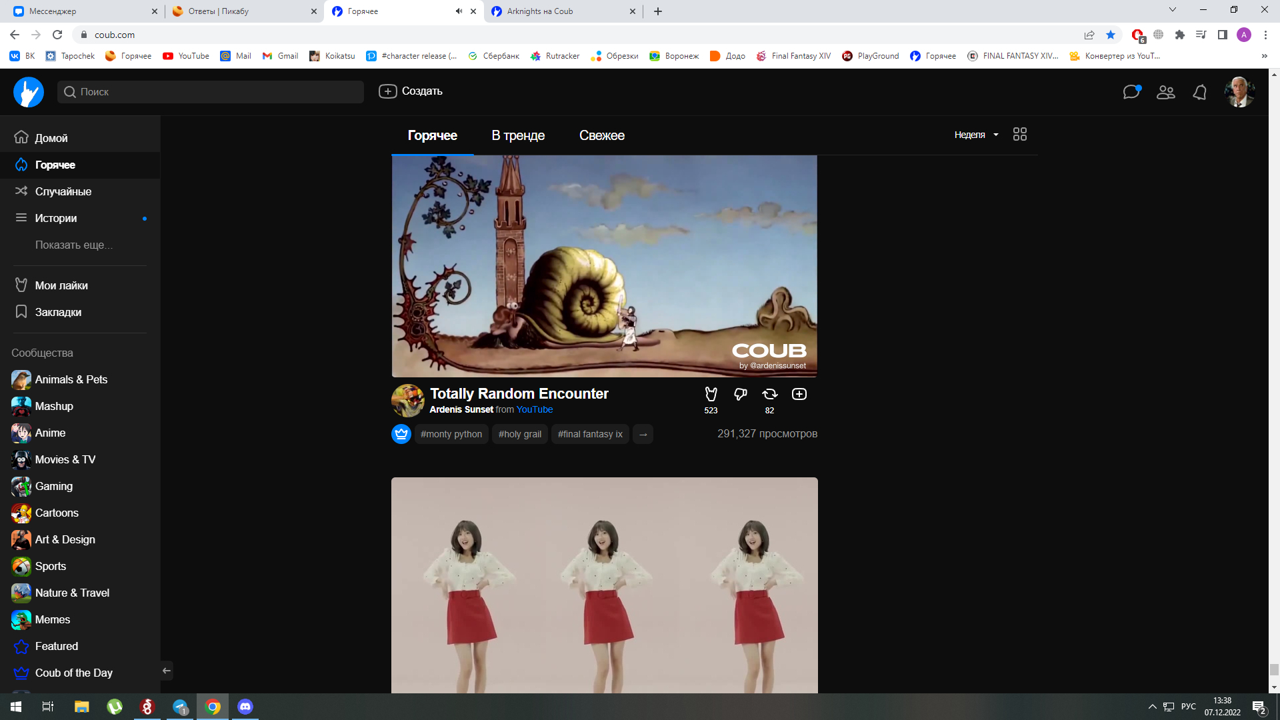Open the chat messages icon

tap(1132, 92)
